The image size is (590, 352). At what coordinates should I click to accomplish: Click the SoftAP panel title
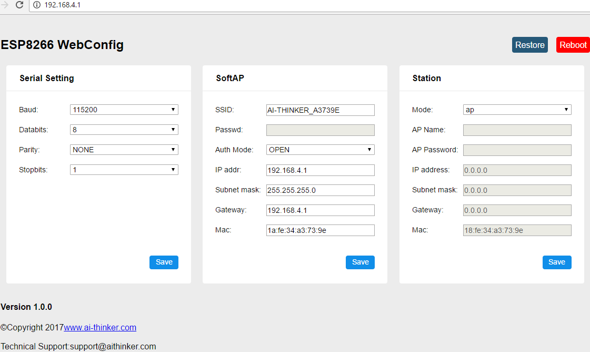point(230,78)
